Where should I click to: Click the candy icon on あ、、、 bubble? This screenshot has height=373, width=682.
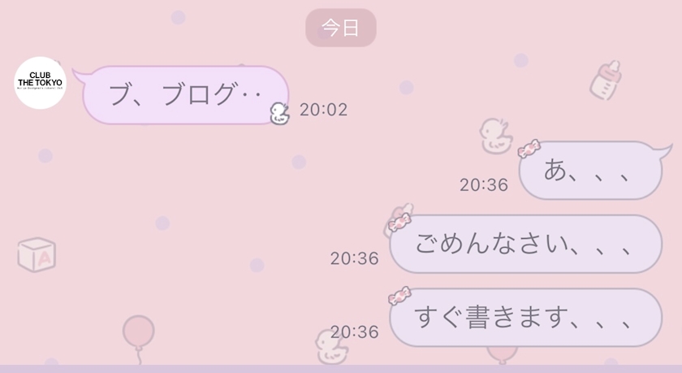(x=529, y=149)
